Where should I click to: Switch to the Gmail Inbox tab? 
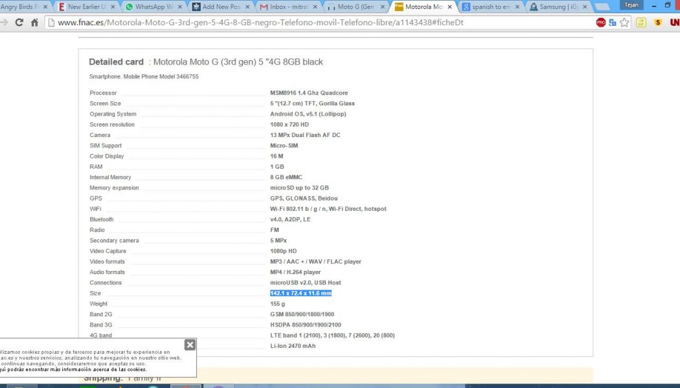click(x=284, y=7)
